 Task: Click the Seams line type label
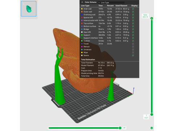point(86,55)
